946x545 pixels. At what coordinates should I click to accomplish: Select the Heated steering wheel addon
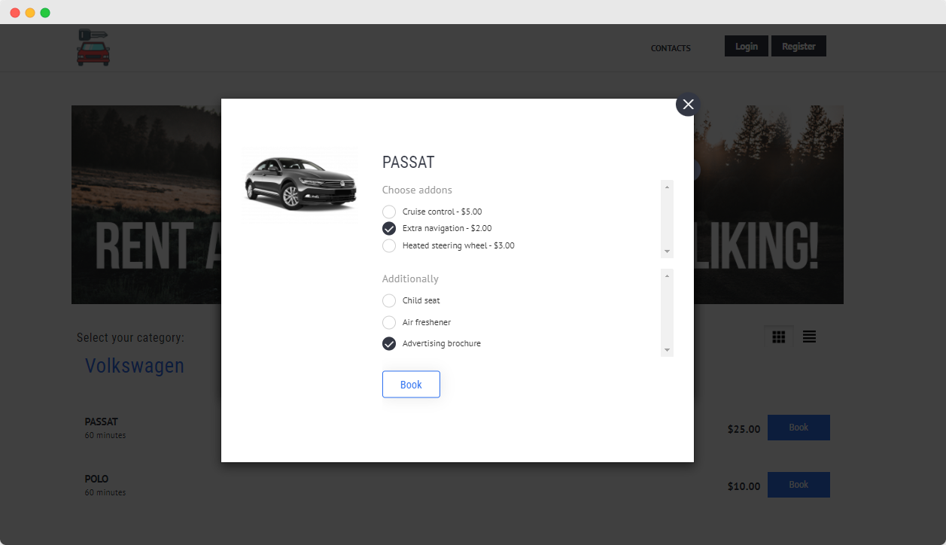pyautogui.click(x=389, y=245)
